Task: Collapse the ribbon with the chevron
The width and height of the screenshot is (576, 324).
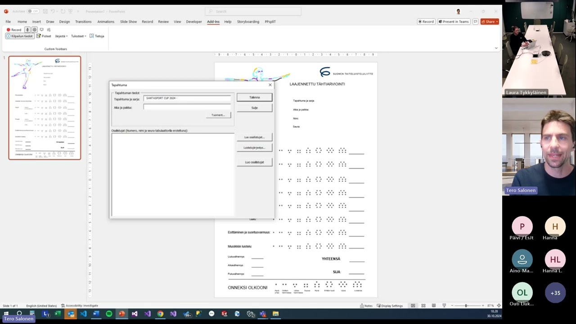Action: click(496, 48)
